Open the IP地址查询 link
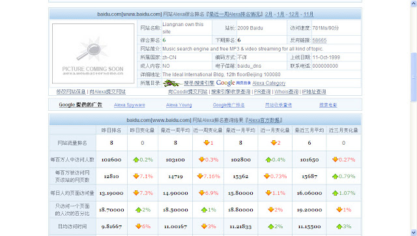 click(x=314, y=92)
